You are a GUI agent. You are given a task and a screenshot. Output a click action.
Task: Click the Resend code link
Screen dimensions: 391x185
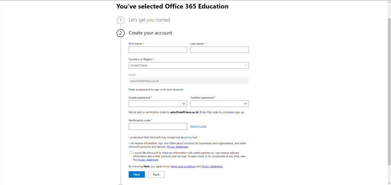coord(198,126)
